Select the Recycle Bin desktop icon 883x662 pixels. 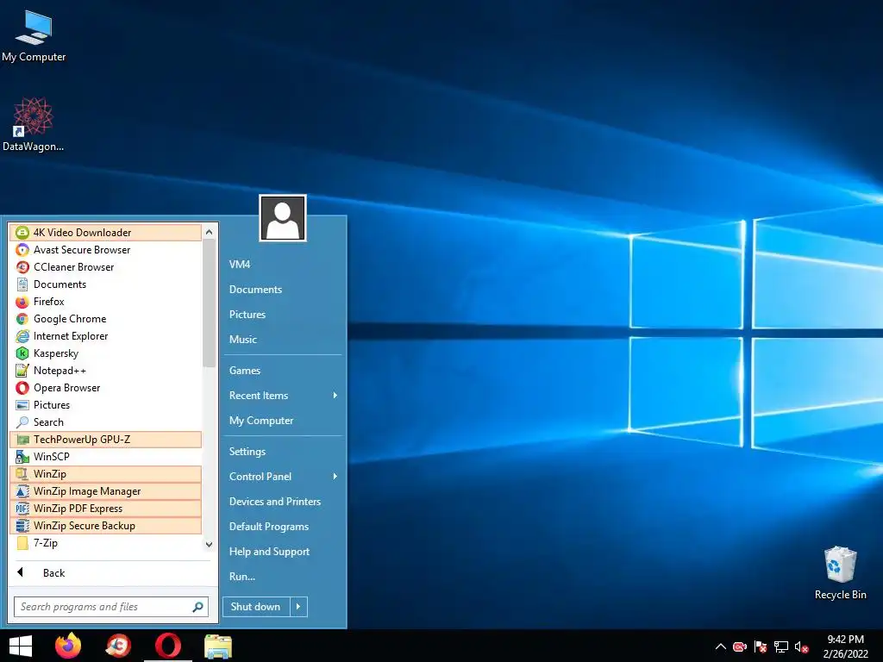point(840,573)
